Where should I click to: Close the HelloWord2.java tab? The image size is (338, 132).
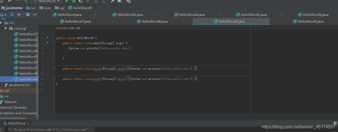157,15
